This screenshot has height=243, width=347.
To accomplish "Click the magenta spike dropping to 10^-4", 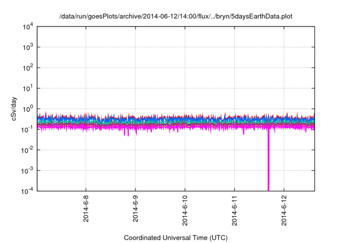I will (268, 161).
